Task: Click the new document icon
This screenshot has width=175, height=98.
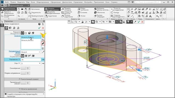Action: tap(19, 9)
